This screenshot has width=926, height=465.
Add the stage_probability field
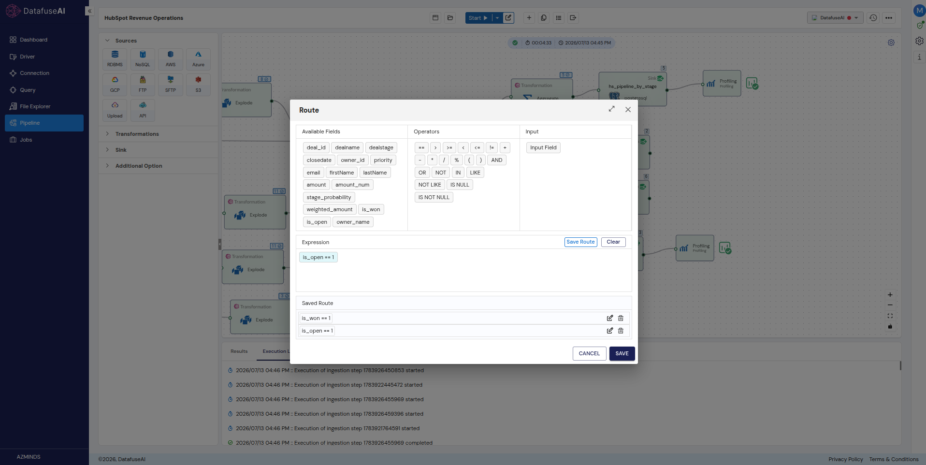coord(329,197)
